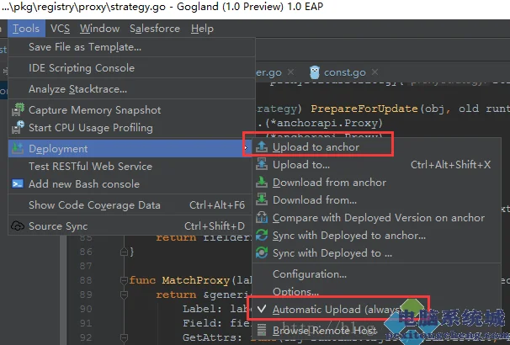The height and width of the screenshot is (345, 510).
Task: Click Start CPU Usage Profiling icon
Action: [x=18, y=127]
